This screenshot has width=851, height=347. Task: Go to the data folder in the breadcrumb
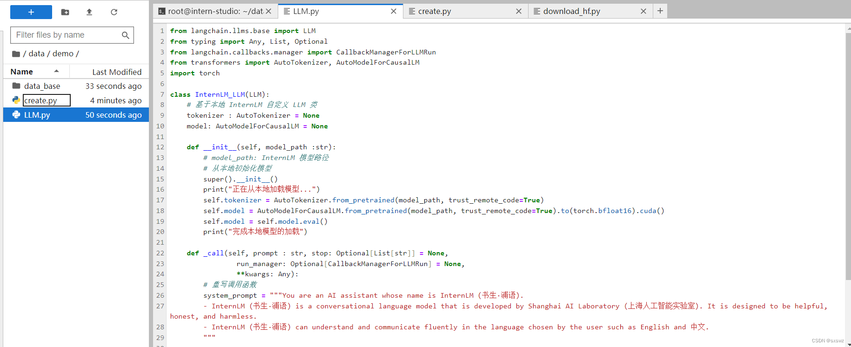(36, 53)
